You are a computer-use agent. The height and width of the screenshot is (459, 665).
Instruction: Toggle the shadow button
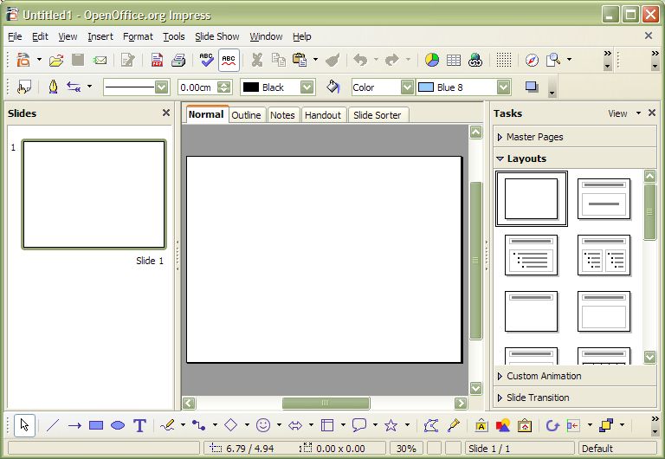[x=531, y=87]
